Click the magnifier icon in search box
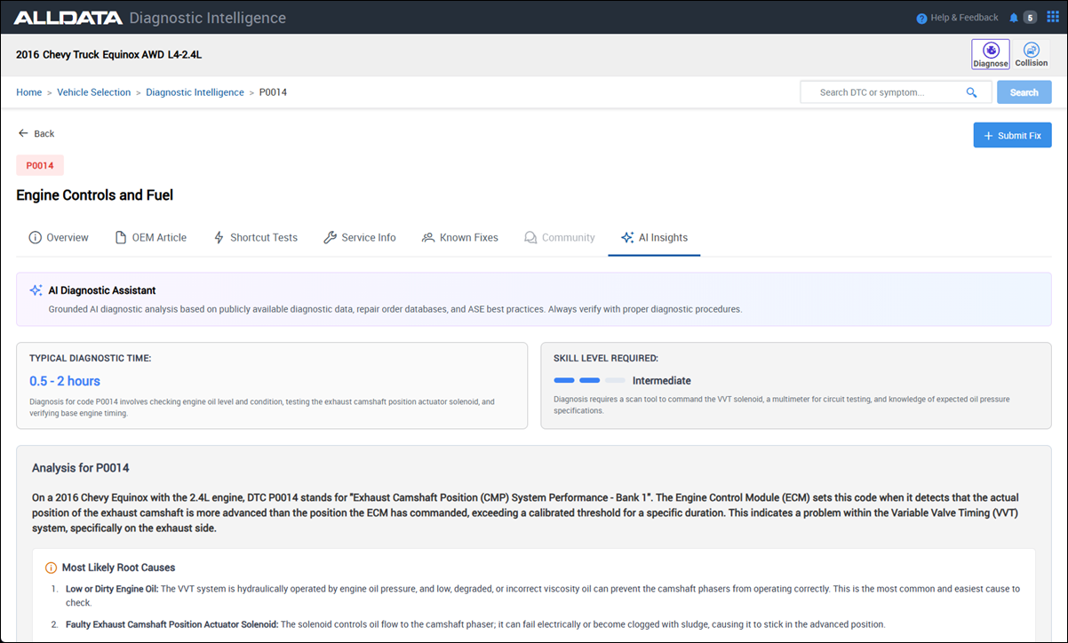Viewport: 1068px width, 643px height. point(971,92)
